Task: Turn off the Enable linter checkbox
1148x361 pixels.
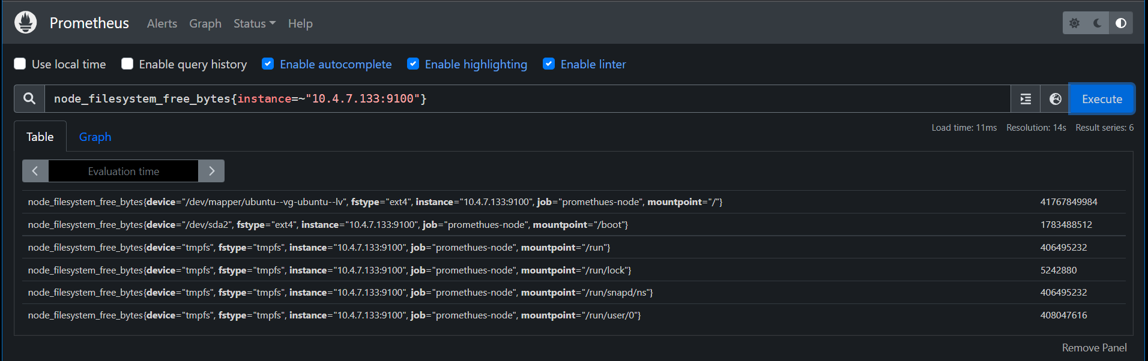Action: click(549, 64)
